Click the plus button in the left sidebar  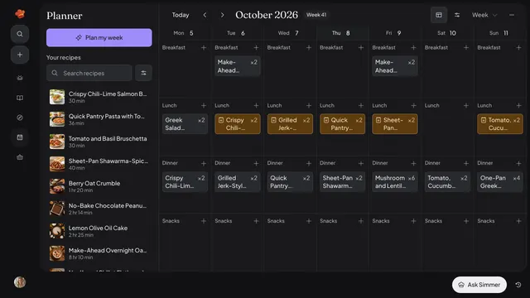20,55
